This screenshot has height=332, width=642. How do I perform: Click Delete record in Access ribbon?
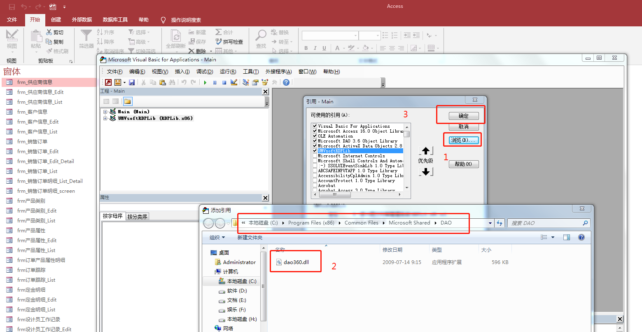197,51
